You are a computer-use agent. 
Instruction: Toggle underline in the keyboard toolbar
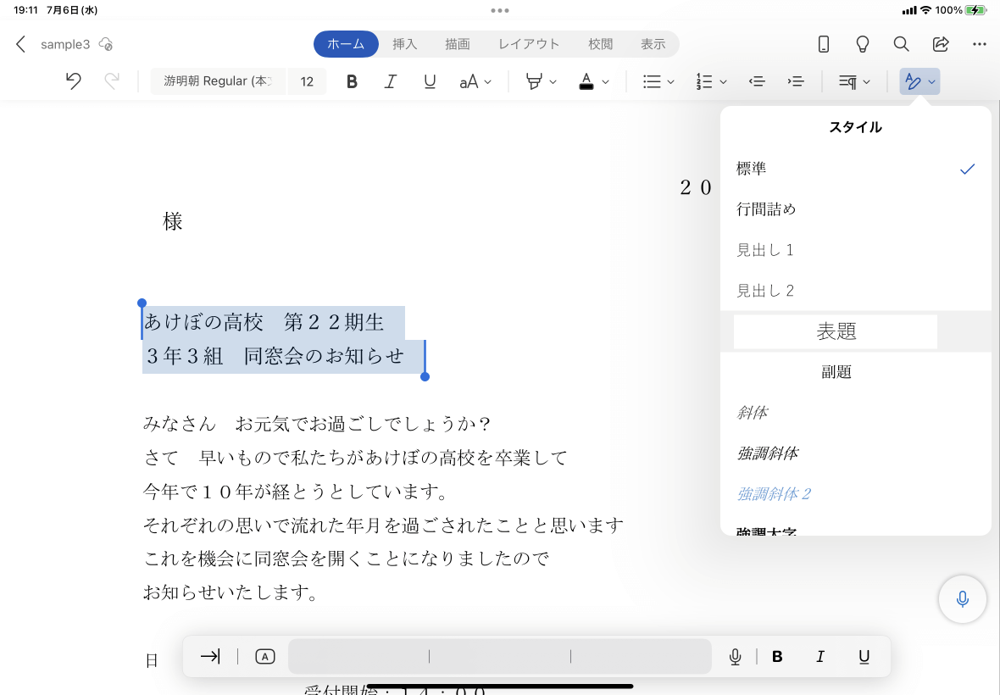(x=864, y=657)
